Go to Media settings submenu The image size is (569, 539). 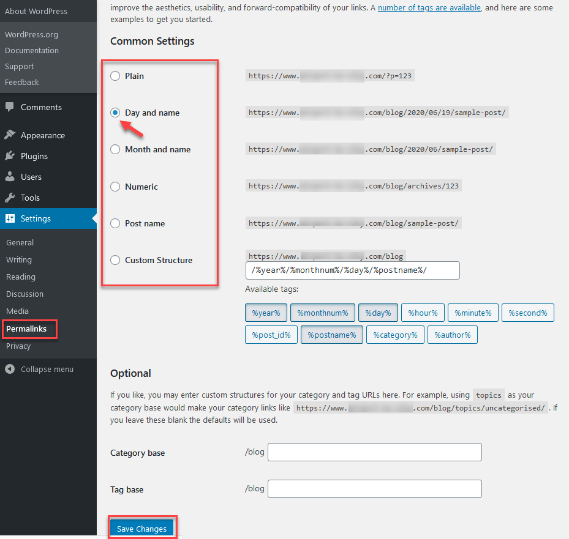click(17, 311)
